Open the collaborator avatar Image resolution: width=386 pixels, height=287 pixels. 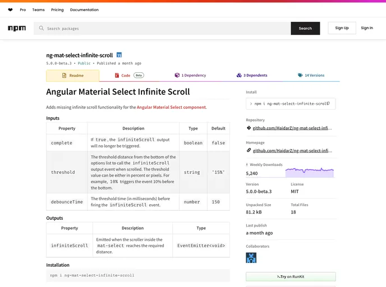click(251, 258)
